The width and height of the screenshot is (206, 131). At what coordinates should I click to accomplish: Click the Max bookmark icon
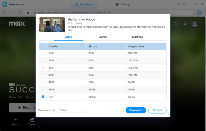(x=184, y=24)
